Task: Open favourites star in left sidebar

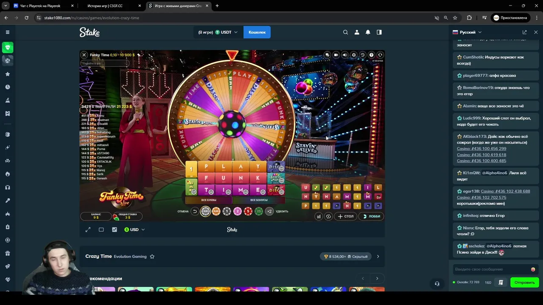Action: coord(8,74)
